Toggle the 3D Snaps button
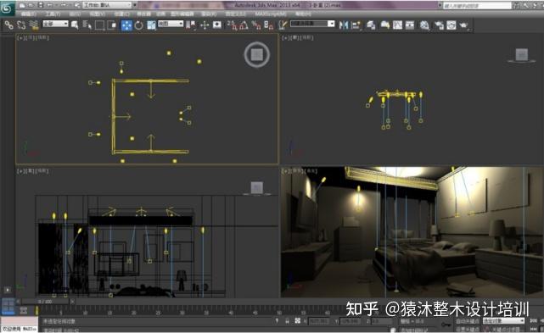This screenshot has height=333, width=544. (232, 25)
